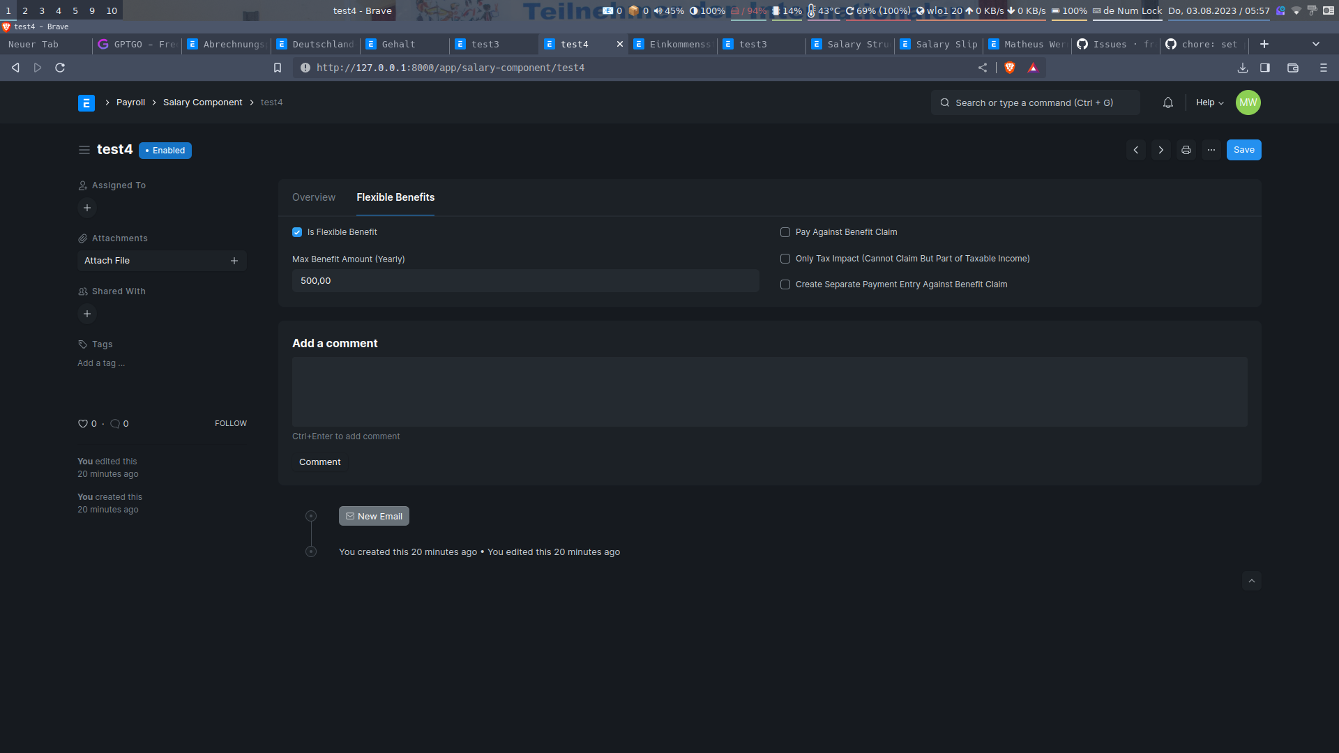Enable Pay Against Benefit Claim

[x=785, y=232]
